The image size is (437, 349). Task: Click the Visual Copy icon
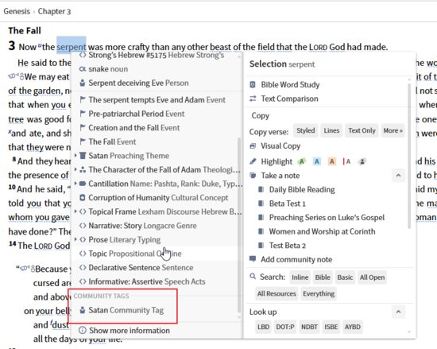coord(253,145)
